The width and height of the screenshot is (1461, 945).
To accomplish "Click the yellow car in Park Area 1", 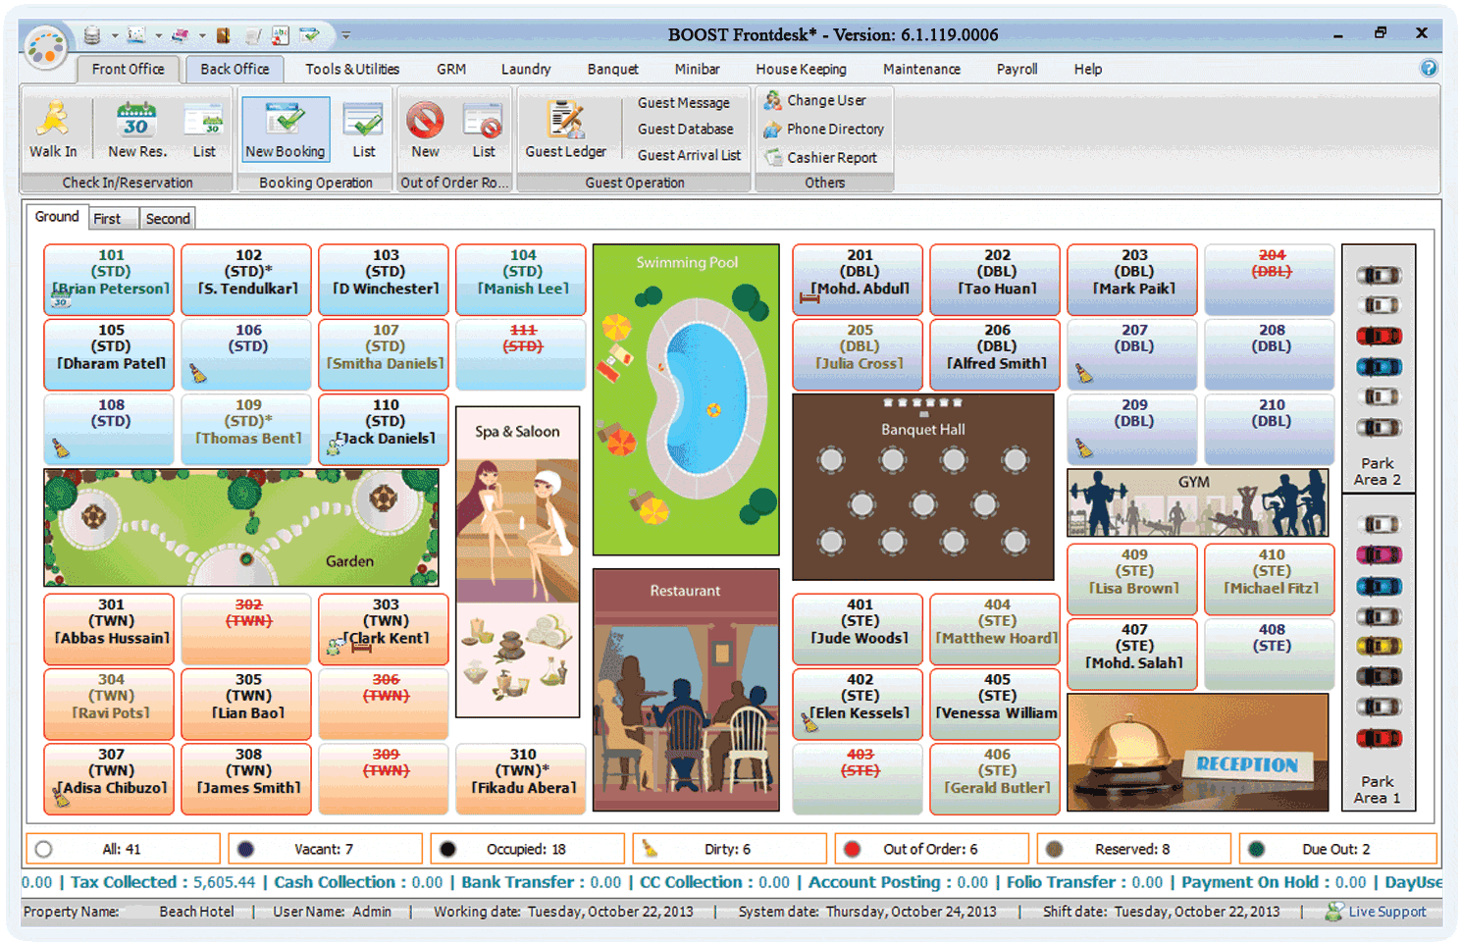I will coord(1379,646).
